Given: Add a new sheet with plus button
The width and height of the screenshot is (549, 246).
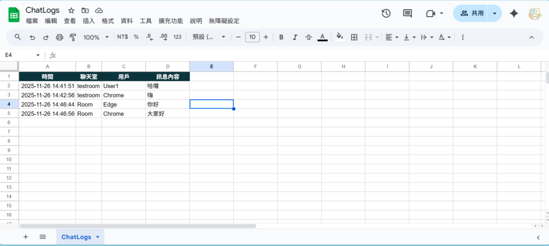Looking at the screenshot, I should pos(25,236).
